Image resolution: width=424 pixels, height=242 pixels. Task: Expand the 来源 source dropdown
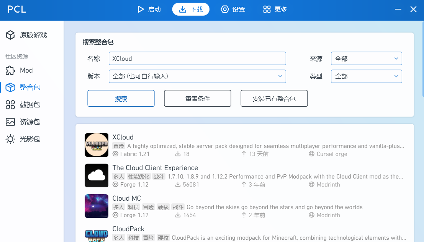[367, 58]
